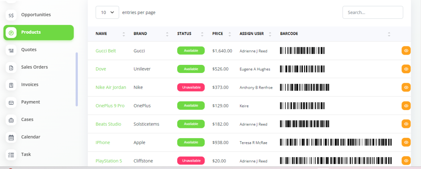Click the Quotes sidebar icon
This screenshot has height=169, width=421.
pos(11,50)
